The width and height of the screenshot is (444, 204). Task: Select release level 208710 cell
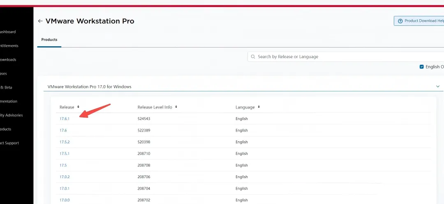pos(144,154)
